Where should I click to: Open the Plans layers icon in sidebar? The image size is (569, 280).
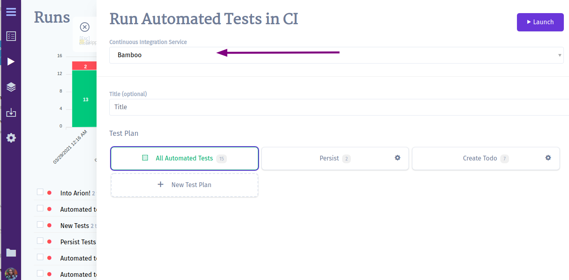click(x=11, y=87)
